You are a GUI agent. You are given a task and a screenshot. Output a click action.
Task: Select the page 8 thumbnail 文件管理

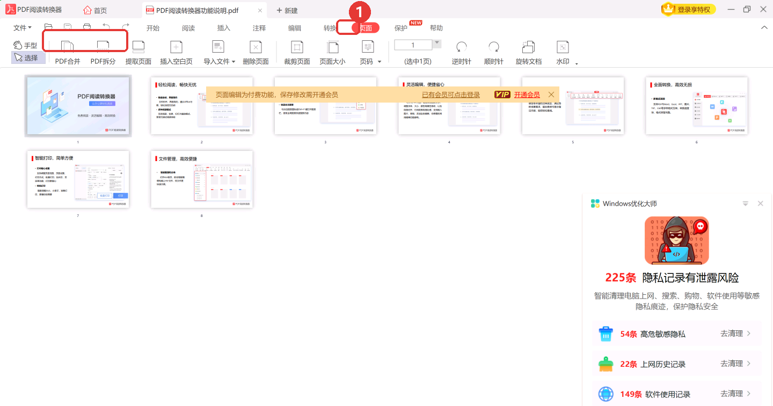pos(202,179)
